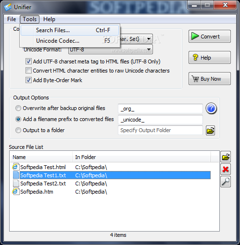Click the Help button on the right

click(x=210, y=58)
